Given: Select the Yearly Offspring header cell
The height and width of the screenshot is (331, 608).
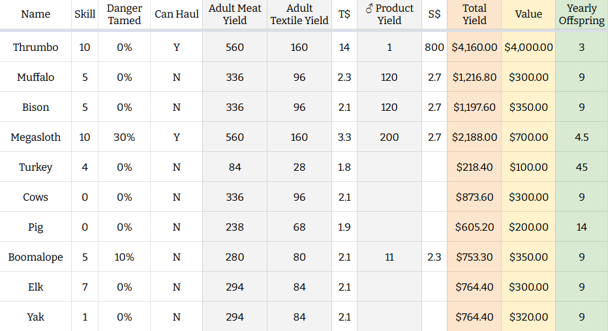Looking at the screenshot, I should (x=581, y=14).
